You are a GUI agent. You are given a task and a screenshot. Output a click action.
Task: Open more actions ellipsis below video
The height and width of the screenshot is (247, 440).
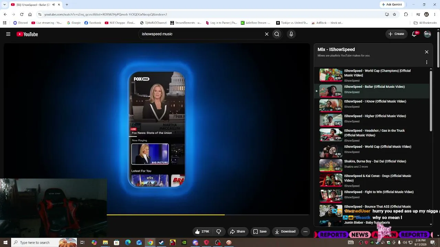pos(305,232)
